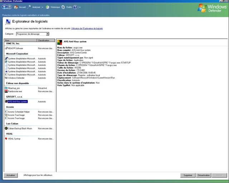Expand the Analyser dropdown arrow

43,7
